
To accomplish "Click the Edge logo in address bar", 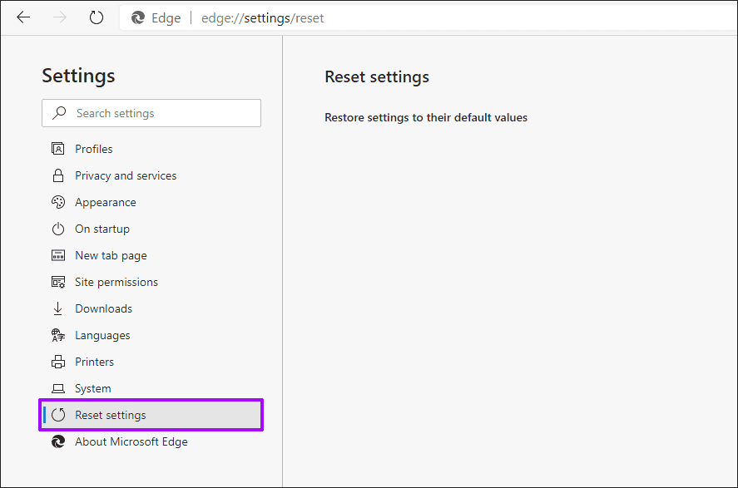I will [138, 17].
